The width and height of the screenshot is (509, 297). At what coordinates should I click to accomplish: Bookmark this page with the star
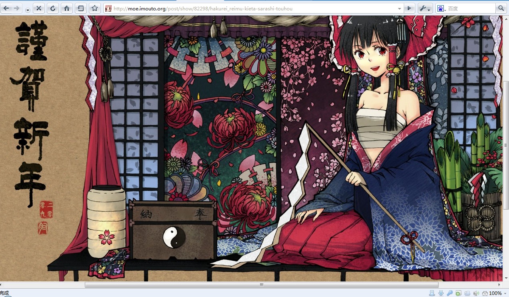click(95, 8)
